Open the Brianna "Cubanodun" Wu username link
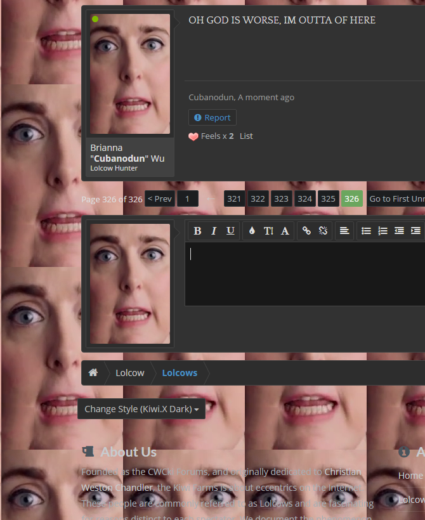 click(128, 153)
